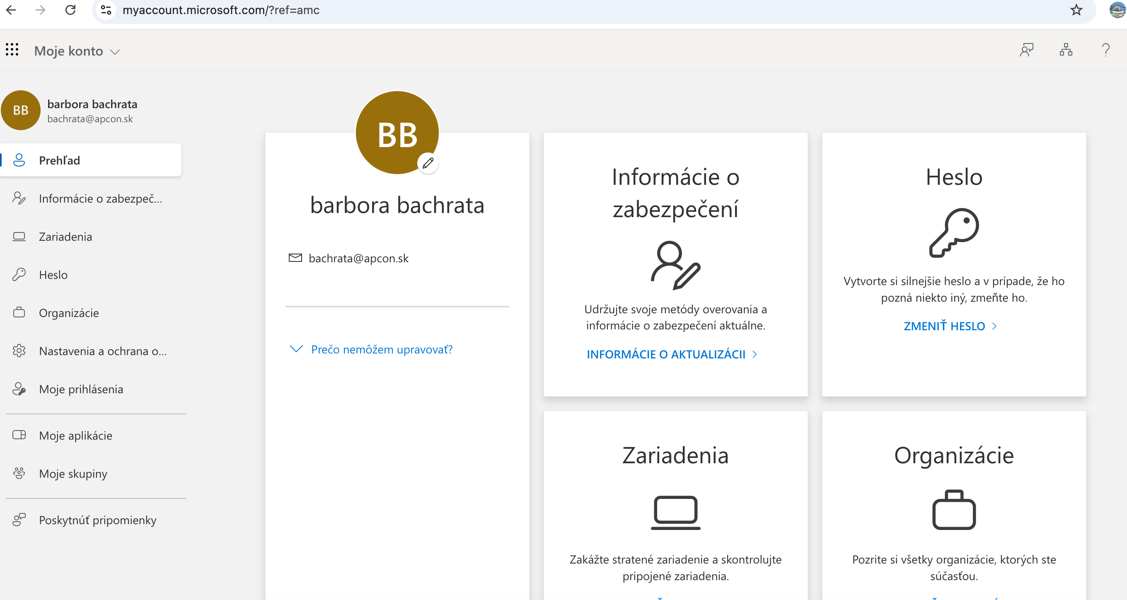Click the laptop icon on Zariadenia card

point(675,512)
